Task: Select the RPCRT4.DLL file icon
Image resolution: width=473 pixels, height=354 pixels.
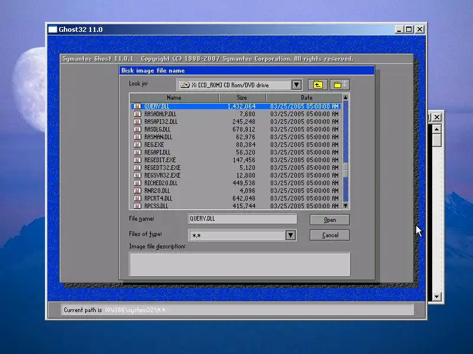Action: click(x=137, y=198)
